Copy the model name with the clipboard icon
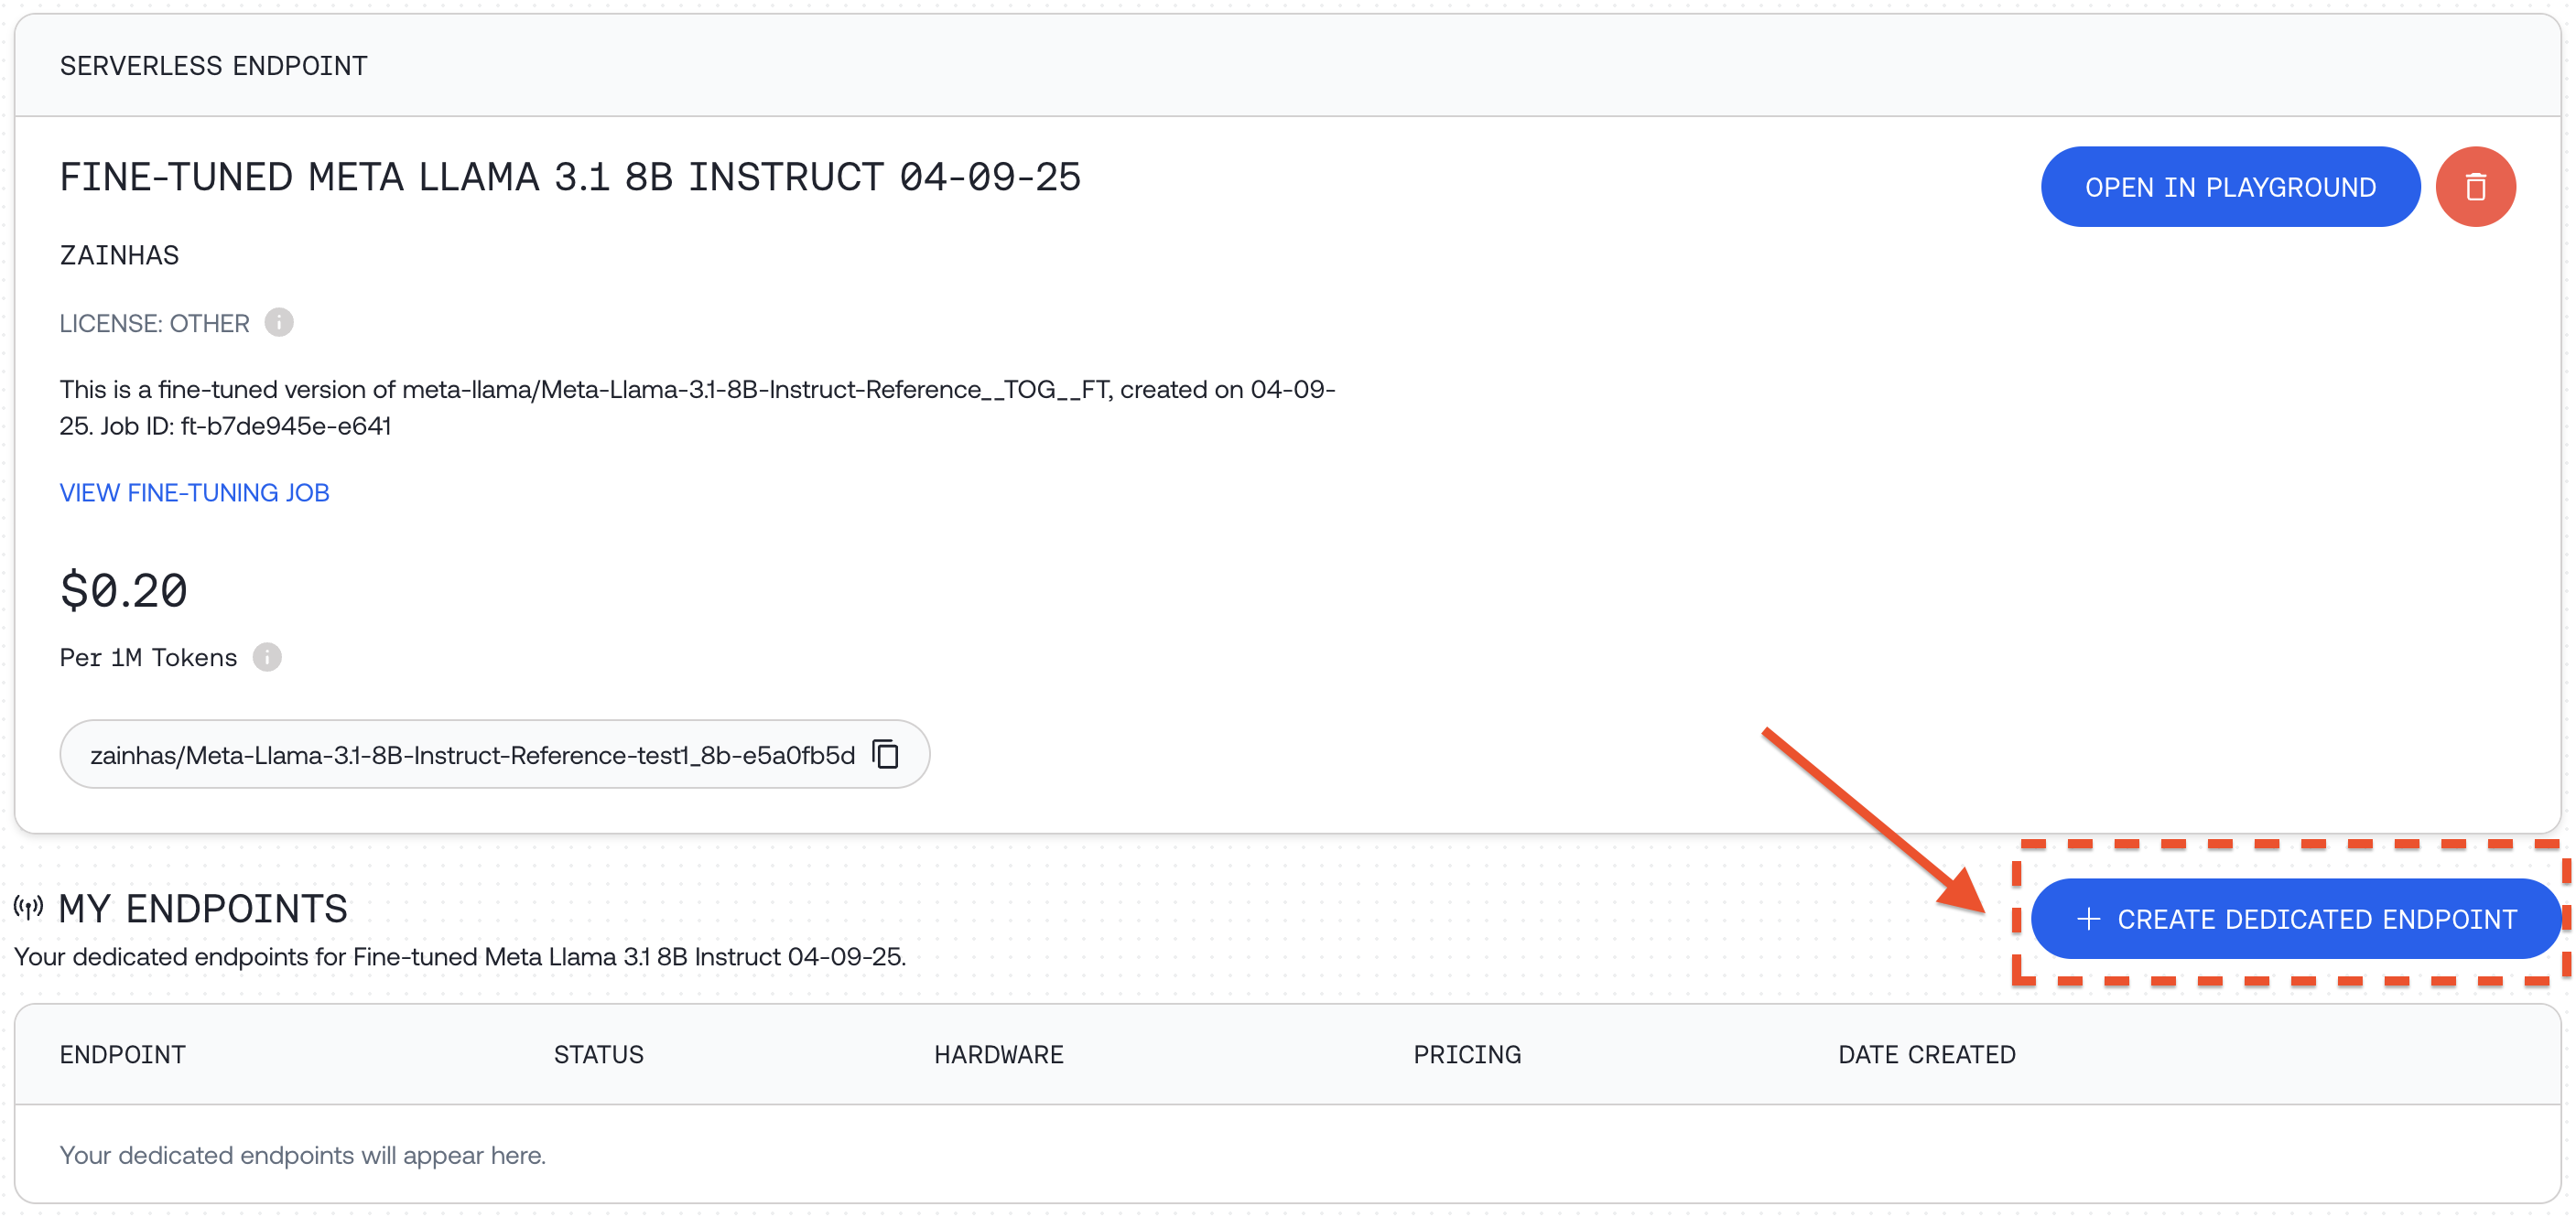Image resolution: width=2576 pixels, height=1228 pixels. point(885,754)
